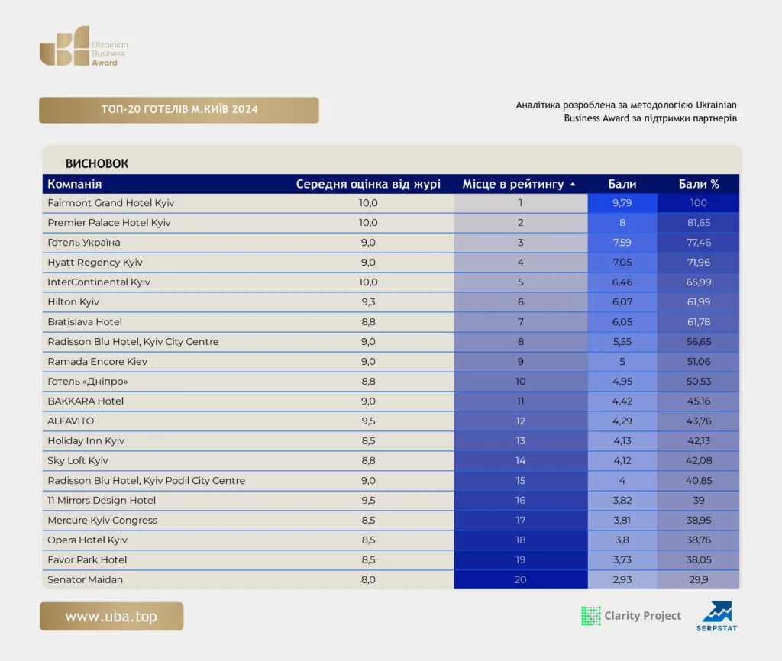Select the Fairmont Grand Hotel Kyiv row name
This screenshot has width=782, height=661.
pos(111,203)
